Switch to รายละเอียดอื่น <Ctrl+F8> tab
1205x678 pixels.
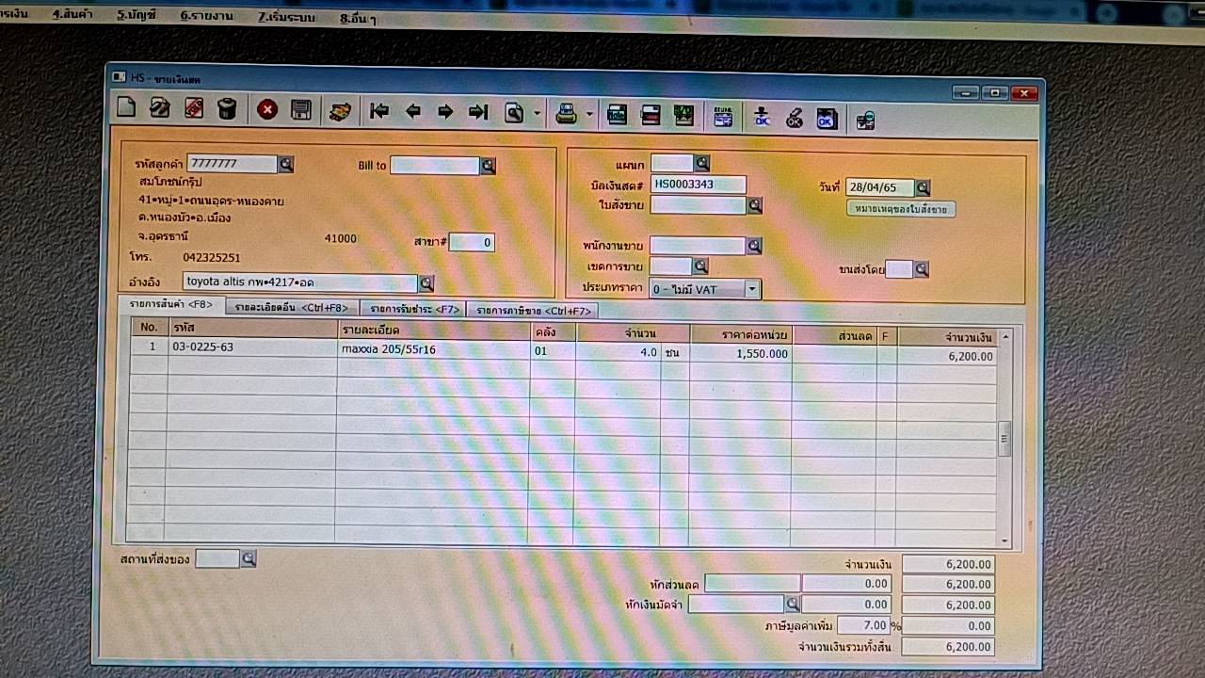292,308
